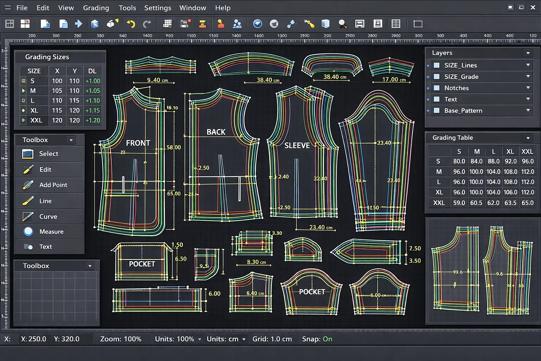Toggle the SIZE_Lines layer checkbox
The width and height of the screenshot is (541, 361).
coord(436,65)
